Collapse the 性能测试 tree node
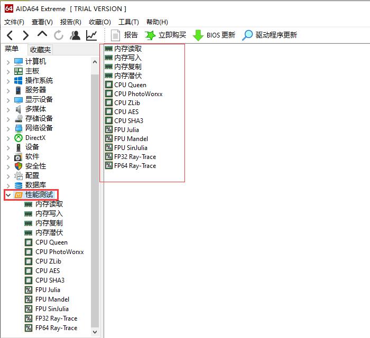The height and width of the screenshot is (338, 370). (8, 195)
